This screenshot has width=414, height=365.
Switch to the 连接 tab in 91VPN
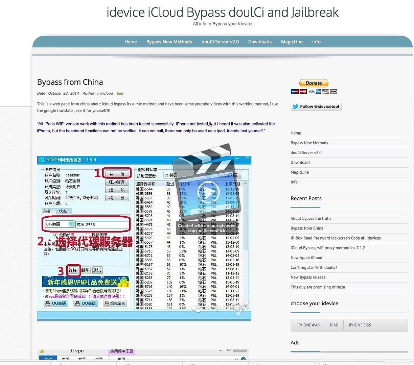point(46,211)
